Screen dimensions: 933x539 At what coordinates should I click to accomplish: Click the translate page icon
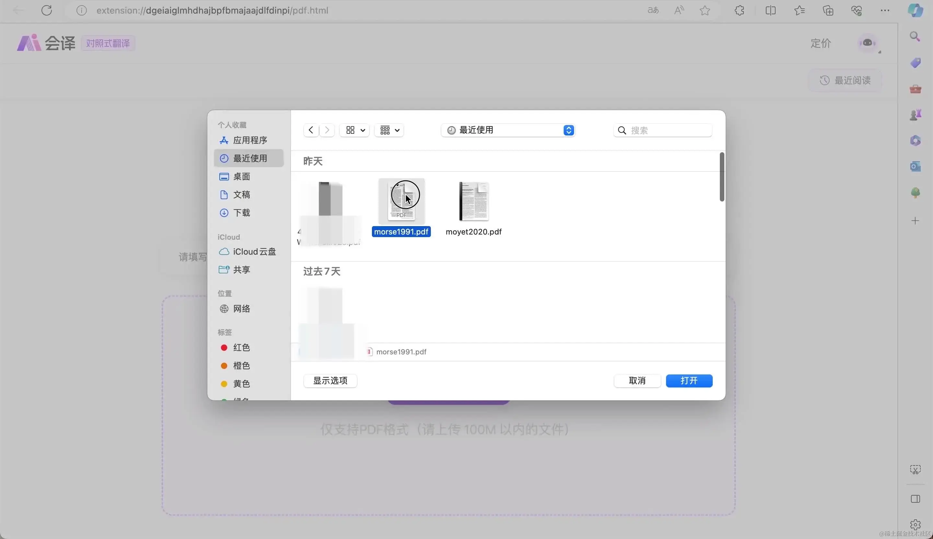click(653, 10)
